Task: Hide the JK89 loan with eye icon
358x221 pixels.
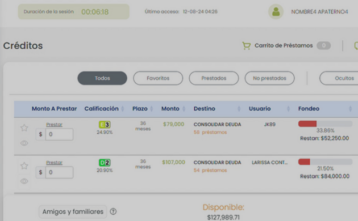Action: point(24,143)
